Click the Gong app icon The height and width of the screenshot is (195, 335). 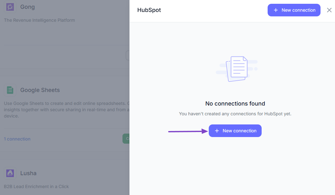(10, 7)
